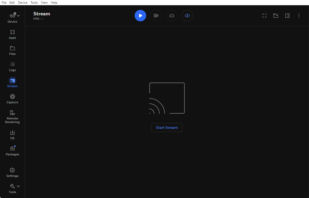This screenshot has width=309, height=198.
Task: Open the Help menu
Action: point(54,3)
